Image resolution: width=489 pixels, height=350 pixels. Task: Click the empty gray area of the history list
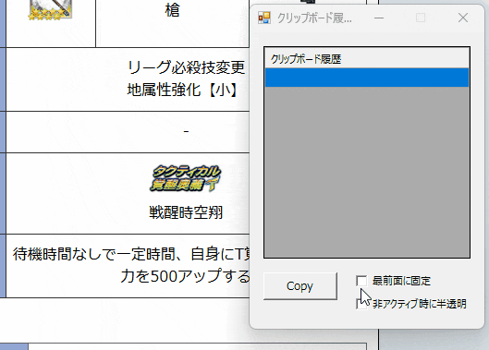367,172
